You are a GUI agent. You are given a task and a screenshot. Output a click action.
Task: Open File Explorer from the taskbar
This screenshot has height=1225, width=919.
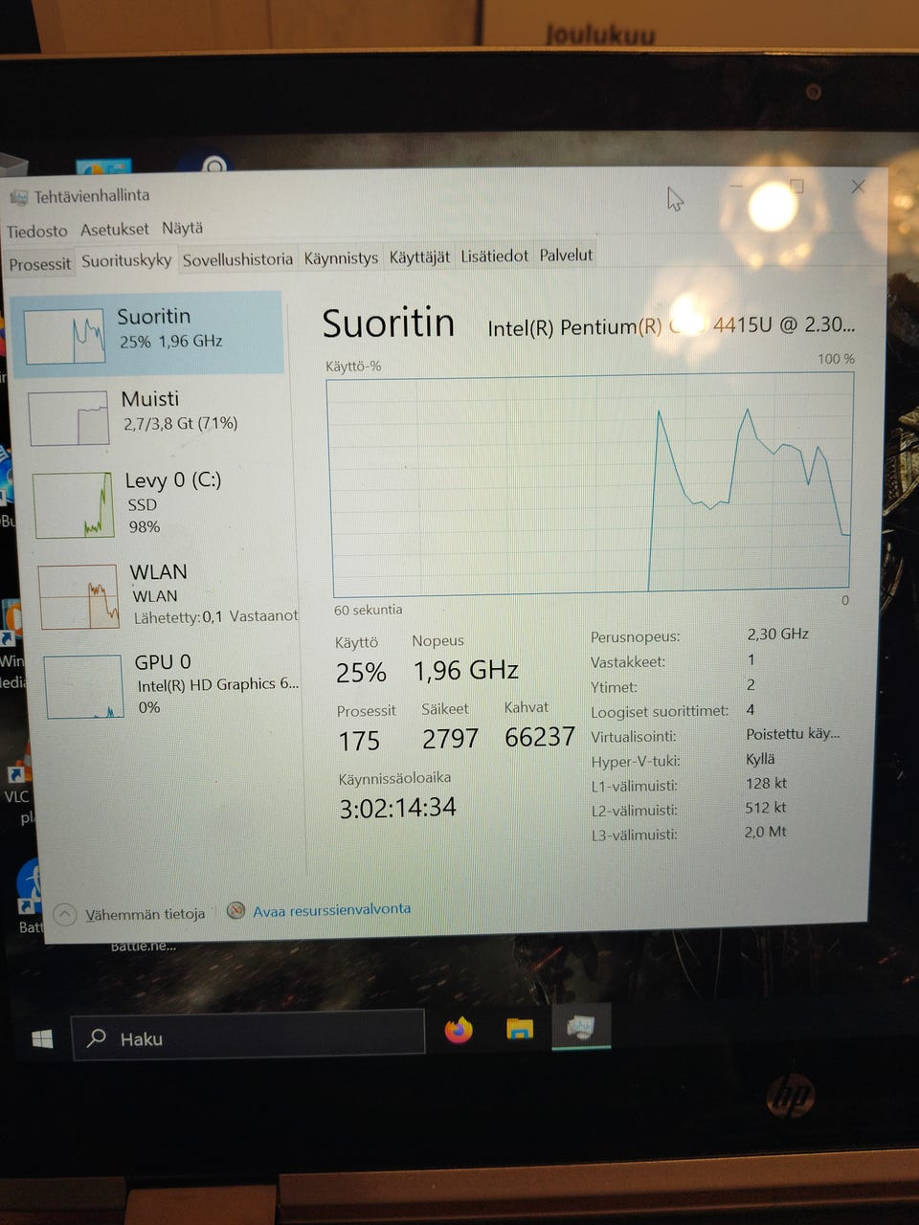(520, 1029)
